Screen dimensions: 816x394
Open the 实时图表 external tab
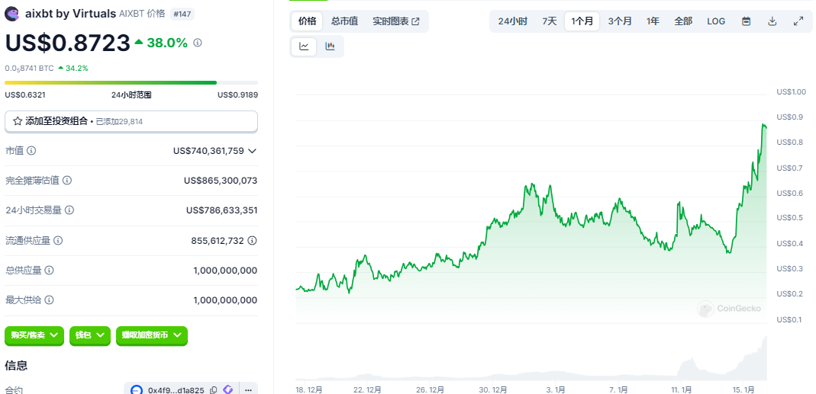tap(396, 21)
